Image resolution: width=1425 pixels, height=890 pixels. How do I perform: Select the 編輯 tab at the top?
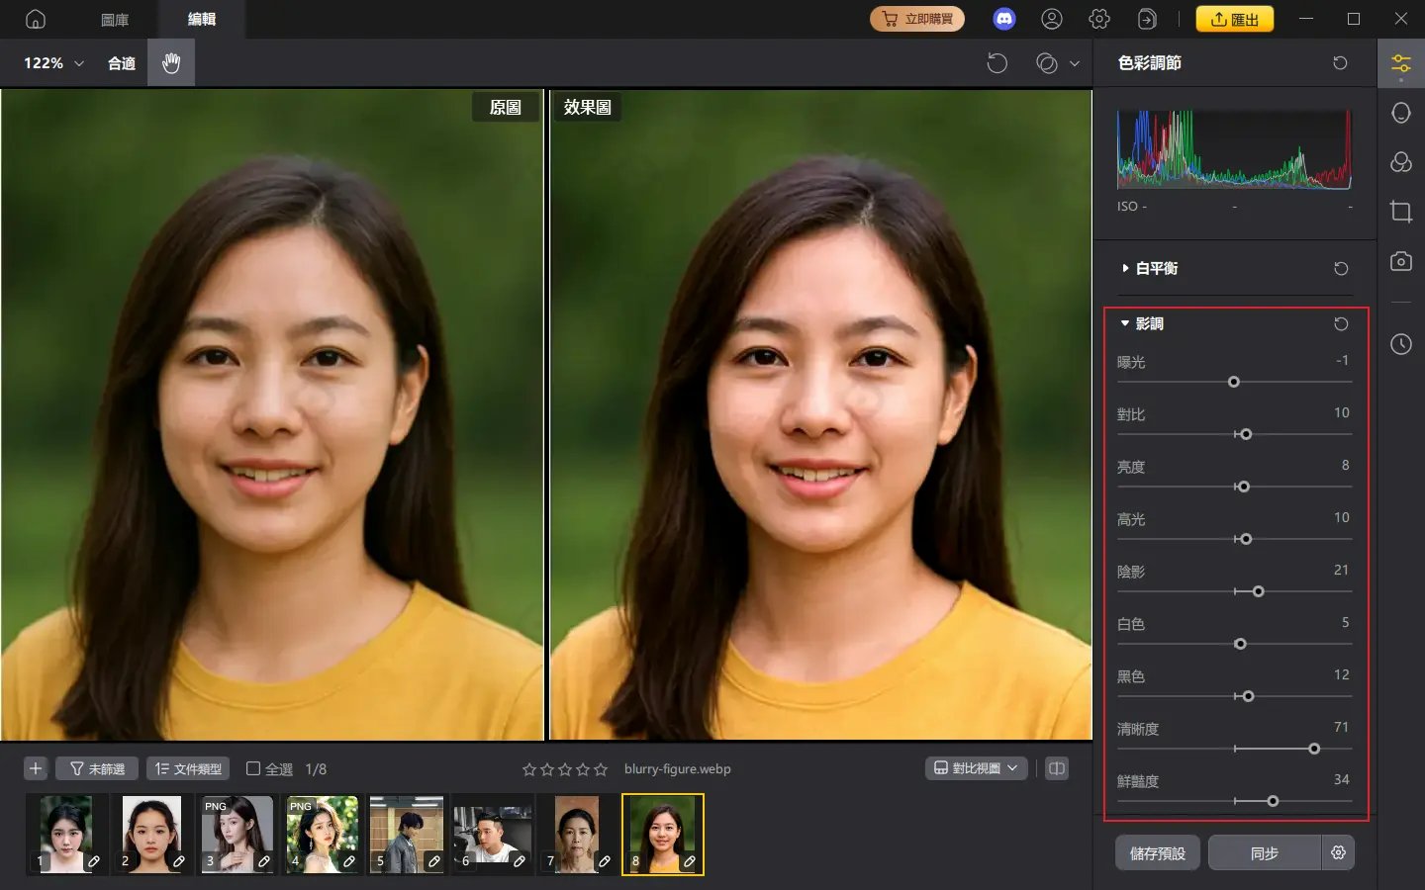[202, 18]
